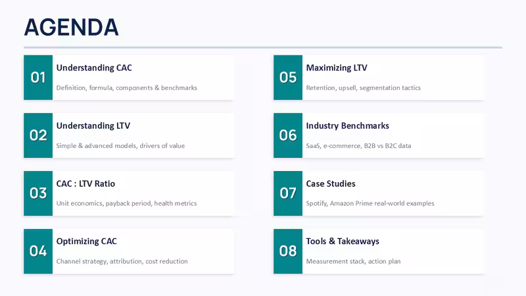526x296 pixels.
Task: Select the Understanding LTV heading
Action: pyautogui.click(x=93, y=126)
